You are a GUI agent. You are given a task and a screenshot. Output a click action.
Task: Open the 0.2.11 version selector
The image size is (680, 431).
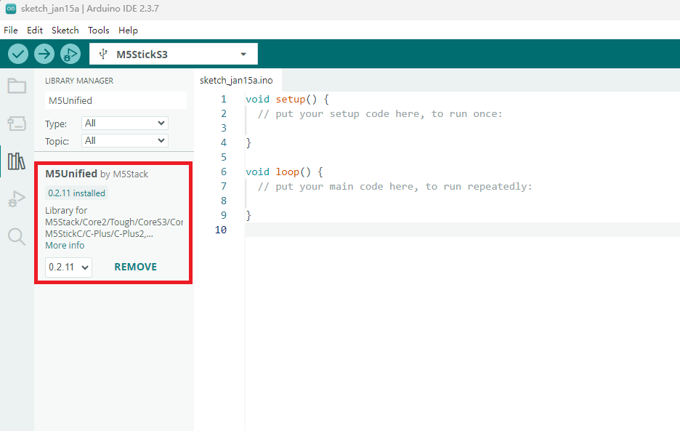pos(68,267)
